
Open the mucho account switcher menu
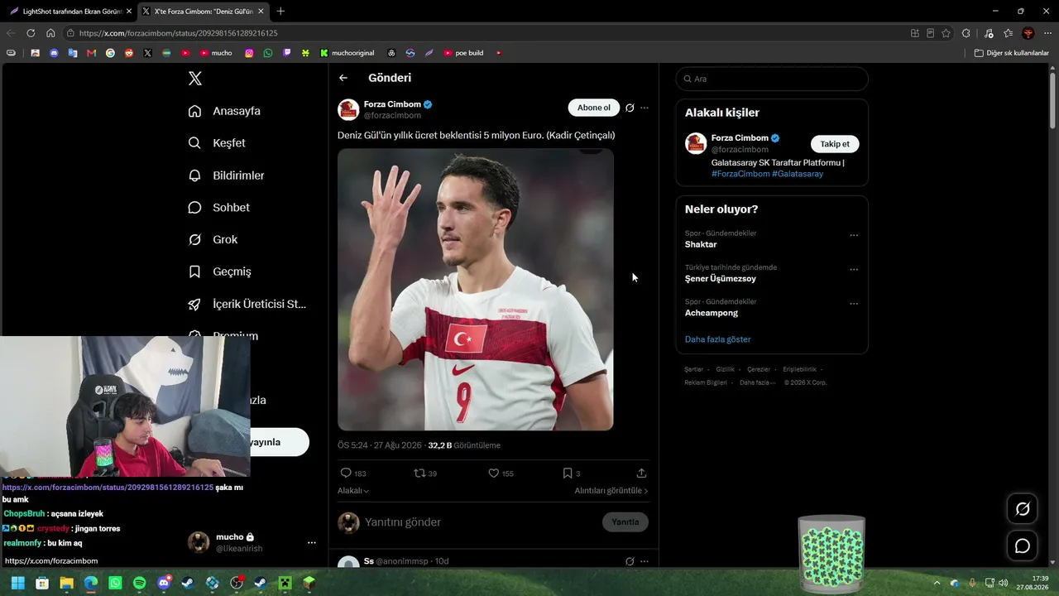click(x=311, y=543)
